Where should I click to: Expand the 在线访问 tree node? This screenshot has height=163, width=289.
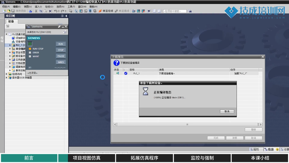coord(7,74)
